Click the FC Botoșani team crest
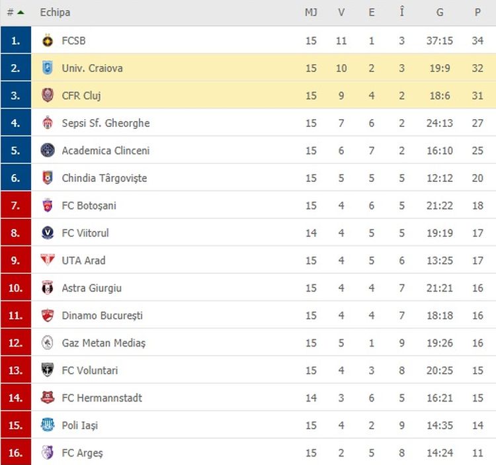 pyautogui.click(x=47, y=206)
